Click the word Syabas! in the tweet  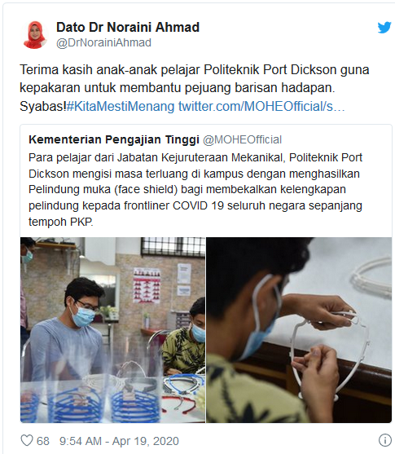(43, 106)
